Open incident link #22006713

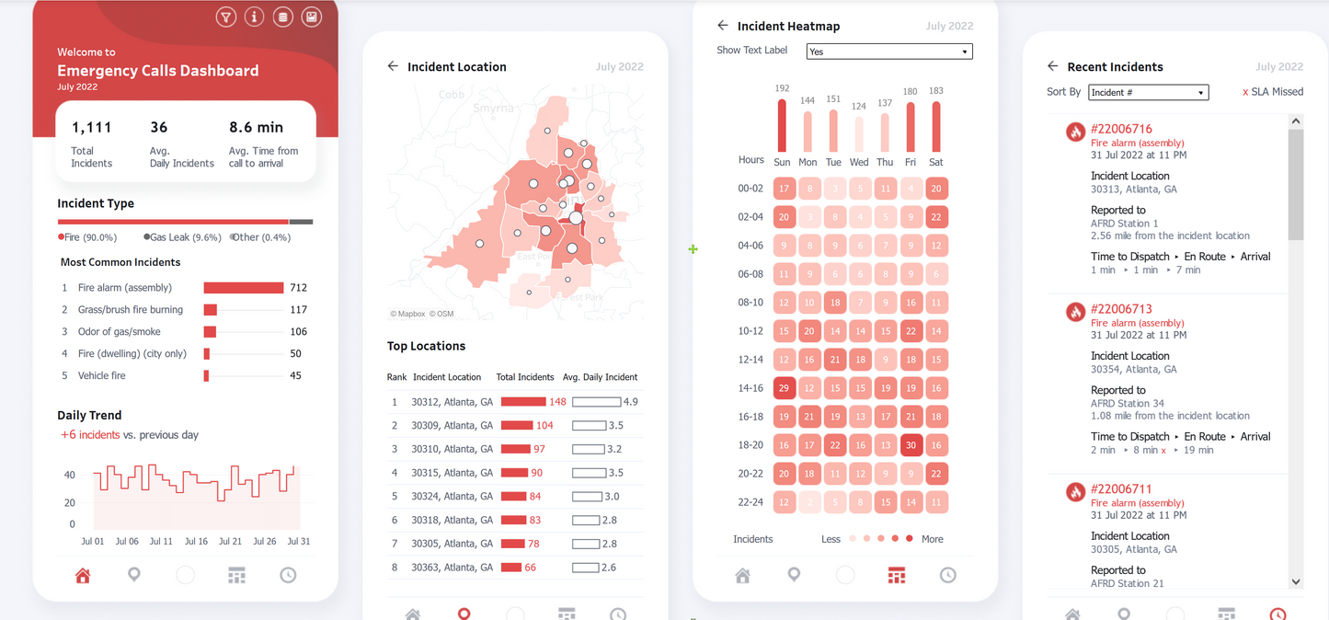click(1121, 309)
